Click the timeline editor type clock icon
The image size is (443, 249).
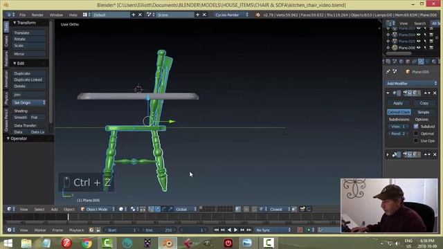click(9, 230)
